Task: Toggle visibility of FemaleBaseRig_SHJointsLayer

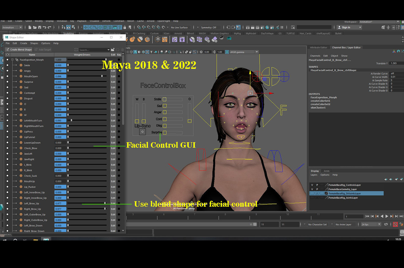Action: pos(312,193)
